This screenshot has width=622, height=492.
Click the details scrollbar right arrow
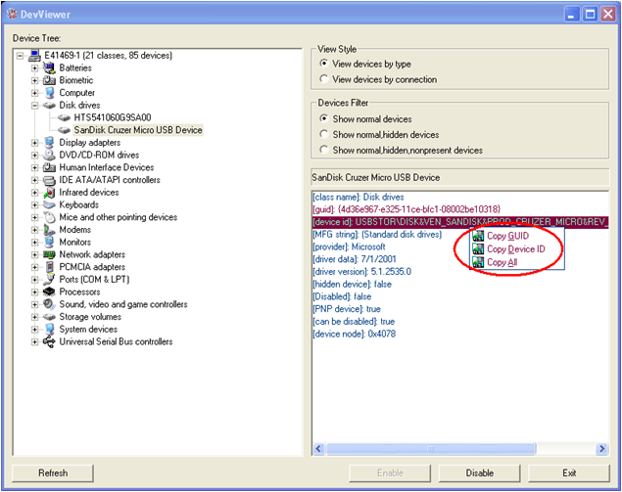tap(602, 449)
